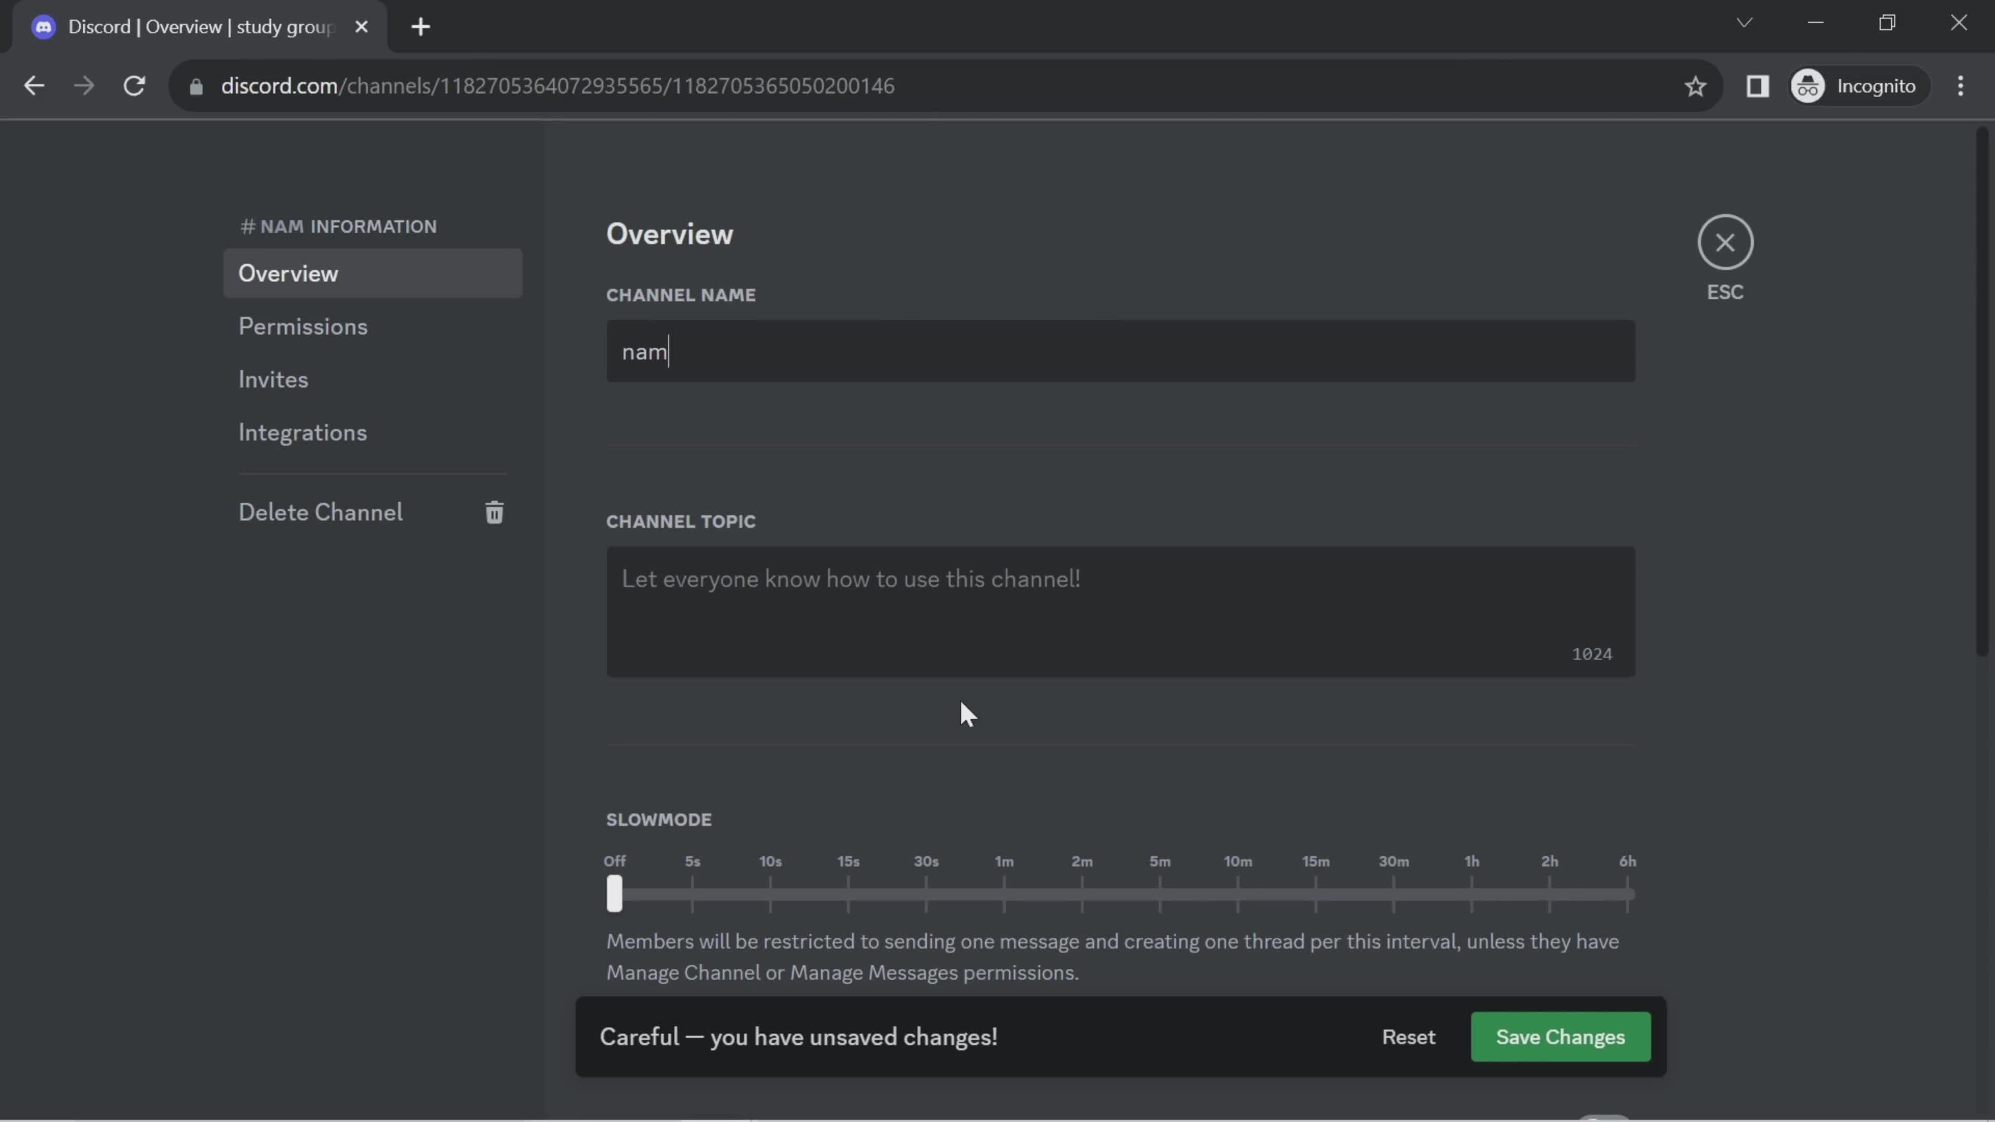Click the ESC close icon button
This screenshot has height=1122, width=1995.
point(1725,243)
